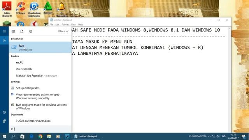Open the settings gear in search sidebar
The image size is (249, 140).
point(4,112)
